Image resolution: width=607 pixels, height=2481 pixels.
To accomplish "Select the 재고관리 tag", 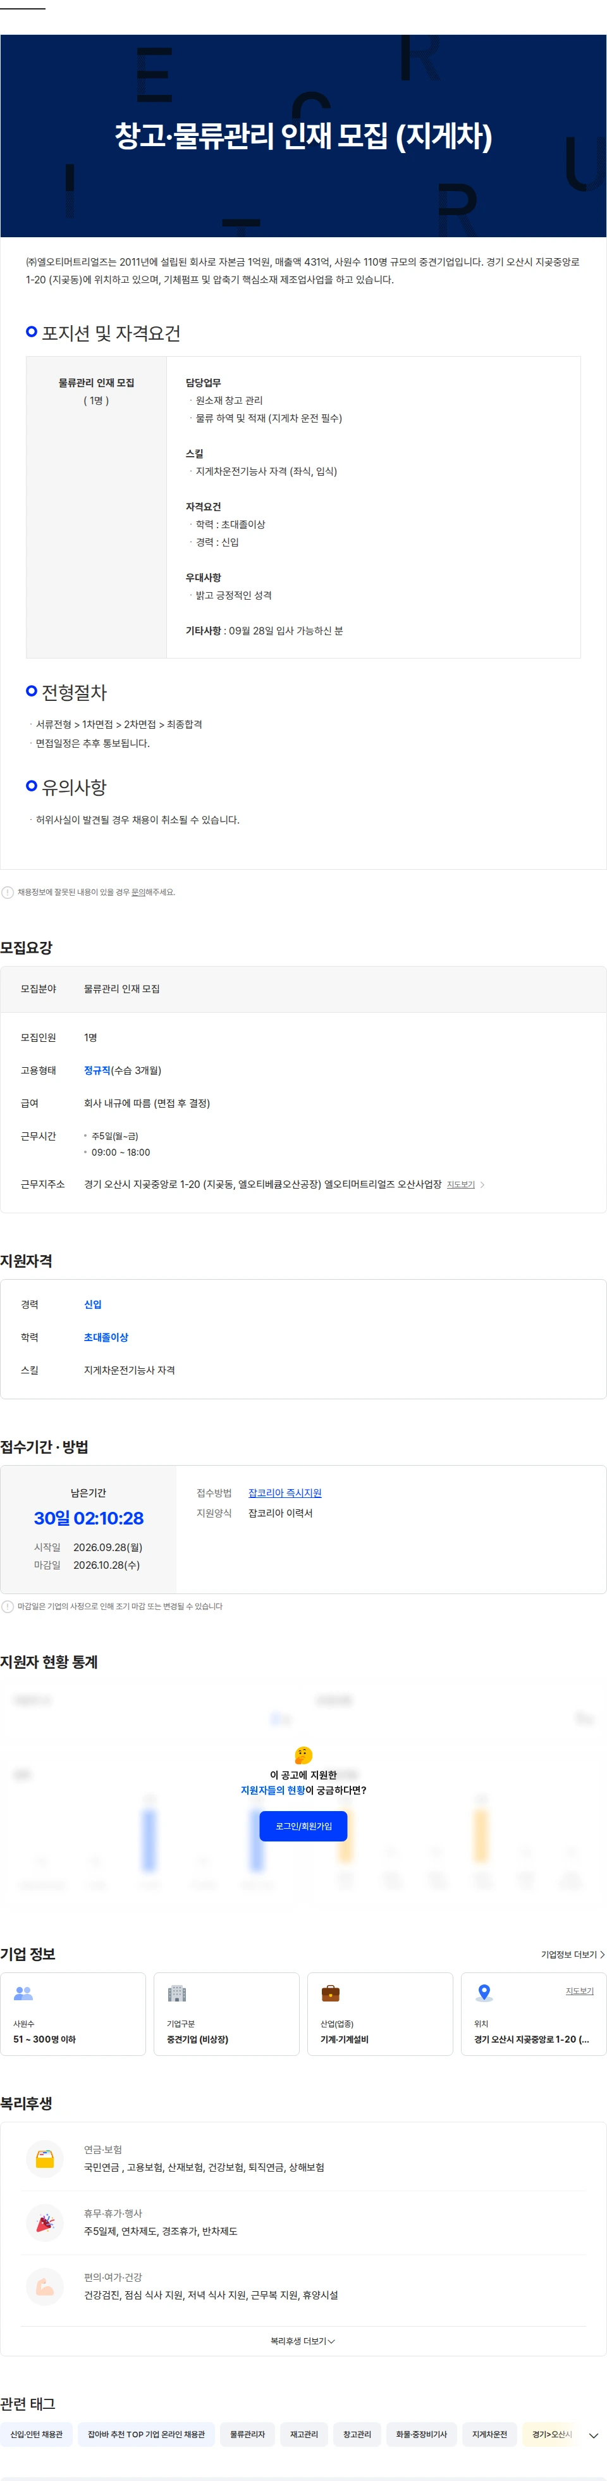I will coord(304,2434).
